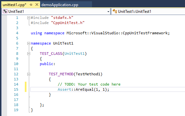This screenshot has height=116, width=185.
Task: Close the unittest1.cpp tab
Action: (x=37, y=4)
